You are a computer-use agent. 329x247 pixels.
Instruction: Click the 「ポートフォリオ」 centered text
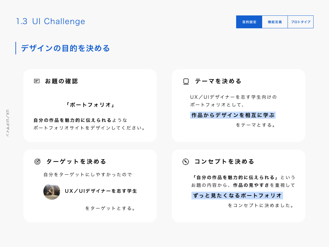tap(90, 105)
